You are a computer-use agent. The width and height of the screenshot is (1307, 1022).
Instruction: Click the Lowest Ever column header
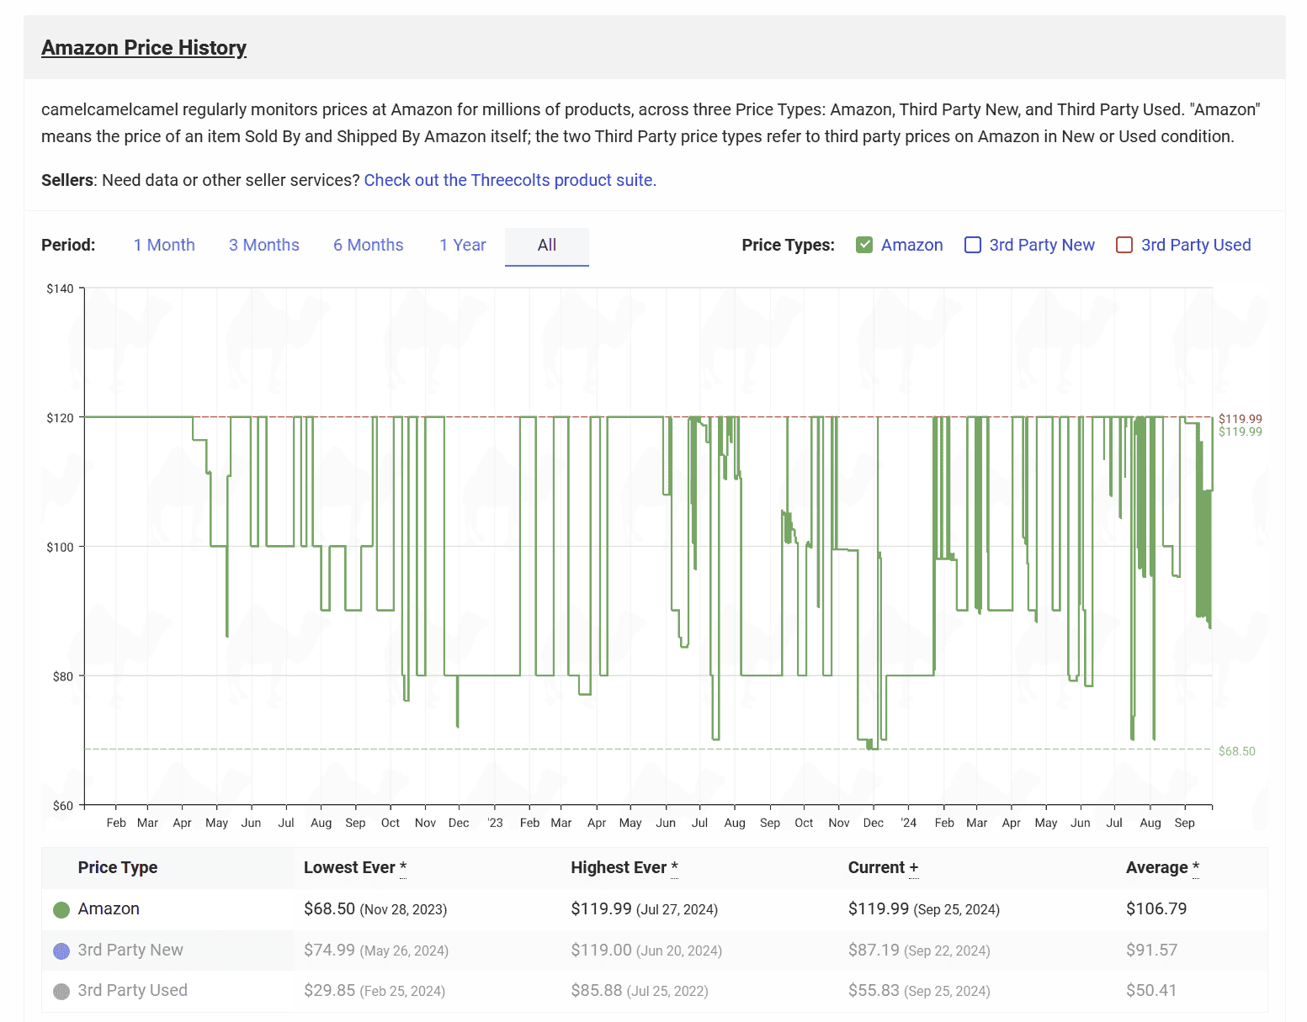click(x=349, y=867)
